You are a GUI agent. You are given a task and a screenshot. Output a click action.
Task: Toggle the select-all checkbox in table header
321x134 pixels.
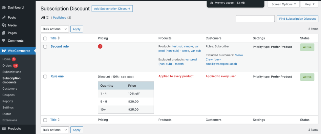pos(45,38)
